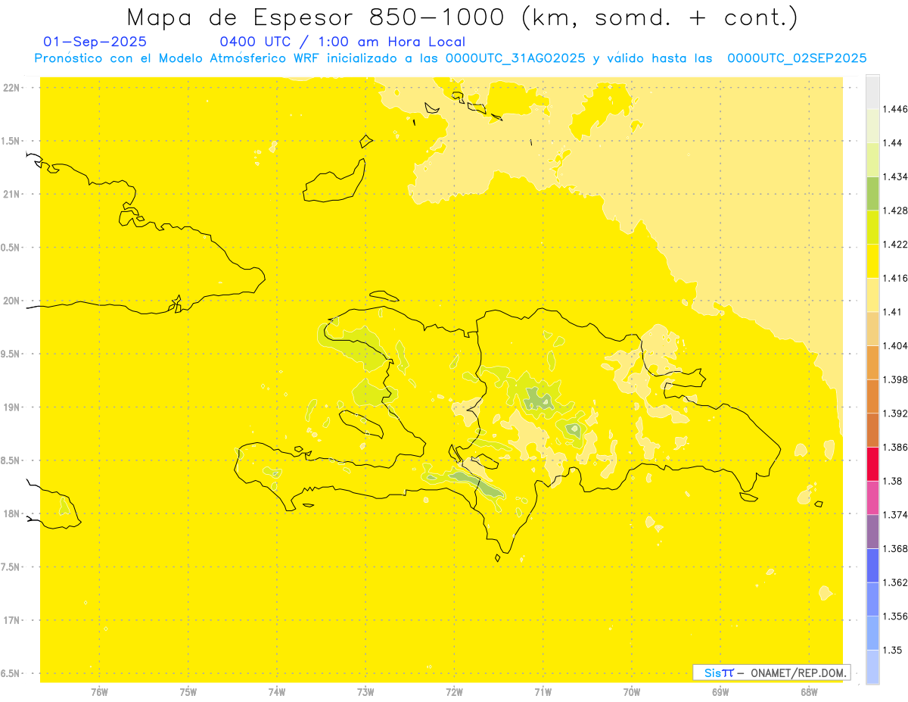Click the legend value "1.416"
Image resolution: width=908 pixels, height=702 pixels.
pyautogui.click(x=894, y=278)
